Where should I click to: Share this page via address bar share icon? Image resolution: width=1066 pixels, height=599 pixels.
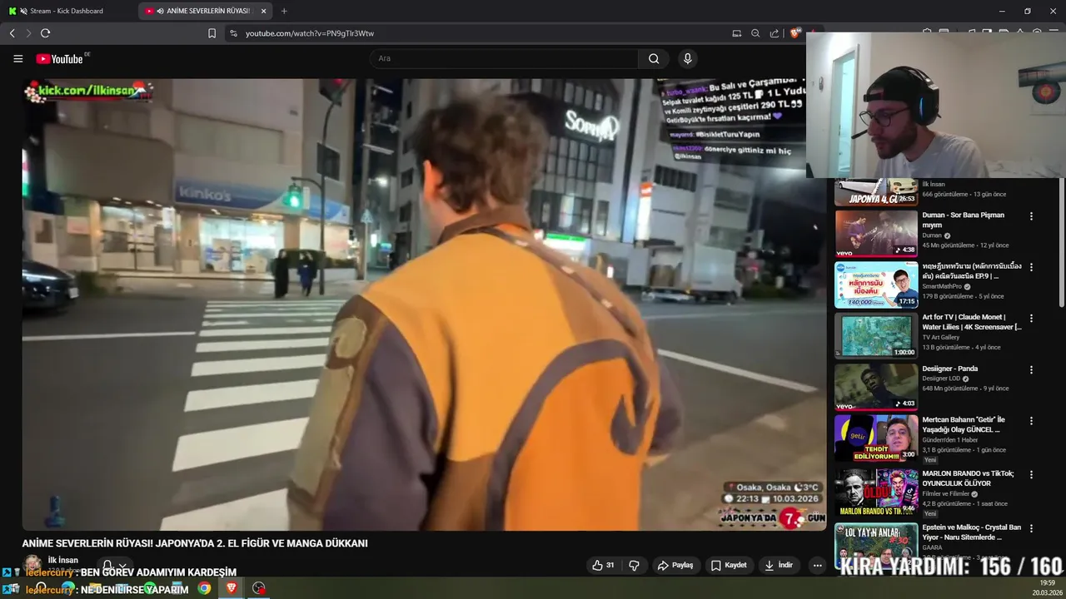point(775,33)
